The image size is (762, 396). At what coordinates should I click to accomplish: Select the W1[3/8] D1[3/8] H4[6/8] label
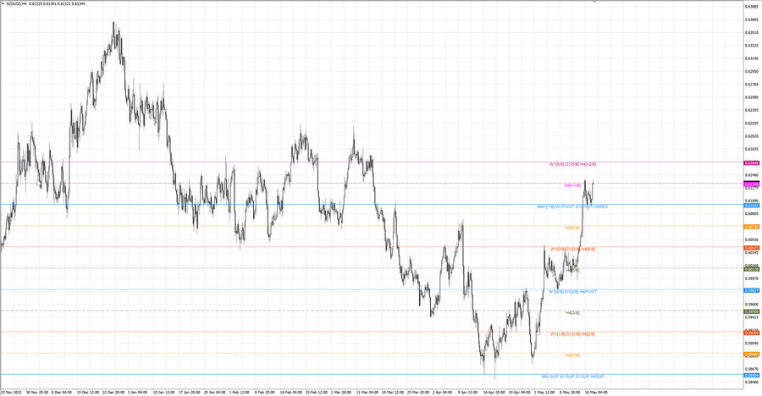pos(572,250)
